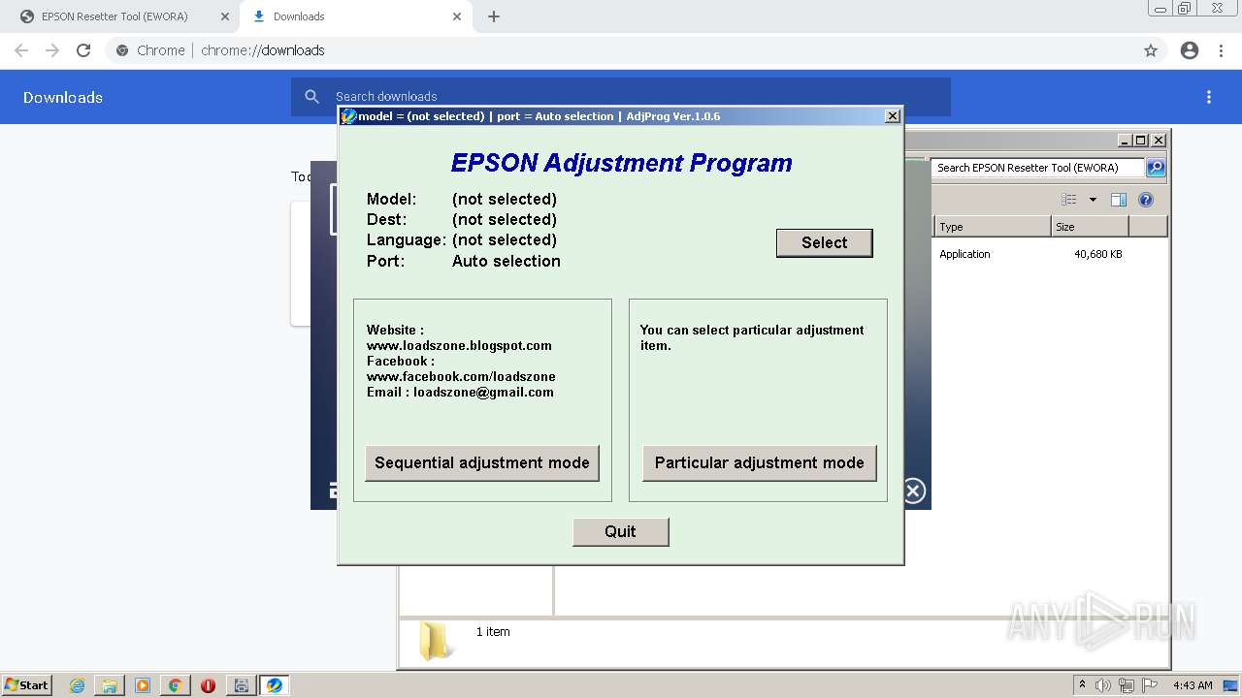Open the Chrome three-dot menu
The height and width of the screenshot is (698, 1242).
pos(1222,50)
